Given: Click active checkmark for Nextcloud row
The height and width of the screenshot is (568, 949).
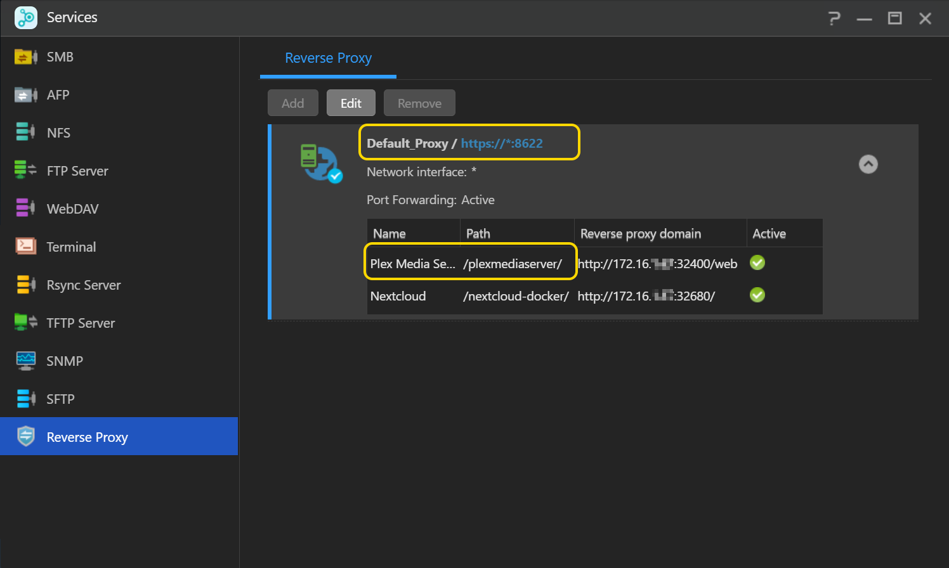Looking at the screenshot, I should [x=757, y=295].
